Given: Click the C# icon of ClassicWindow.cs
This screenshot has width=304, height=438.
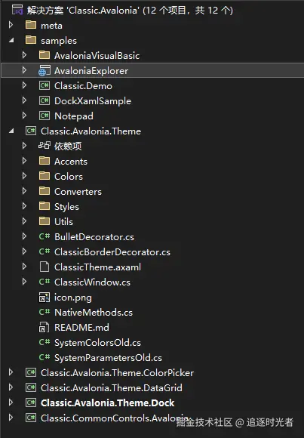Looking at the screenshot, I should pos(45,282).
